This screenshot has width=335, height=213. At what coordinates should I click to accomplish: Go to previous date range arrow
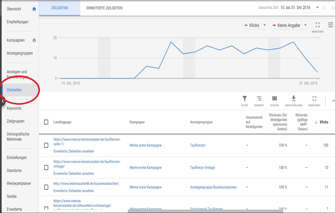[x=324, y=8]
